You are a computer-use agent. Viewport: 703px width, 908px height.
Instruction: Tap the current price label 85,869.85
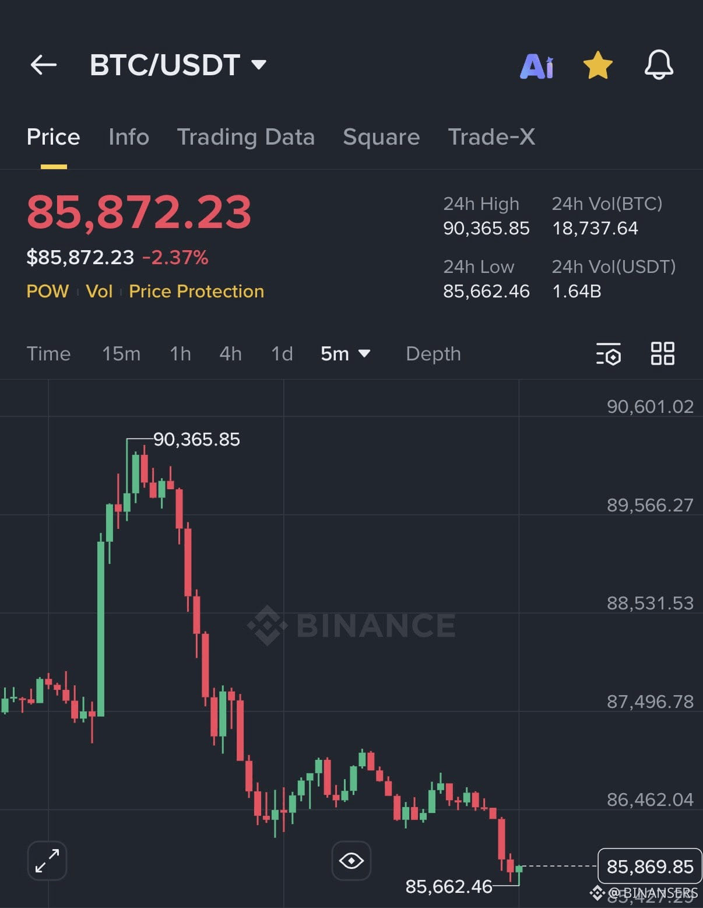click(x=650, y=866)
